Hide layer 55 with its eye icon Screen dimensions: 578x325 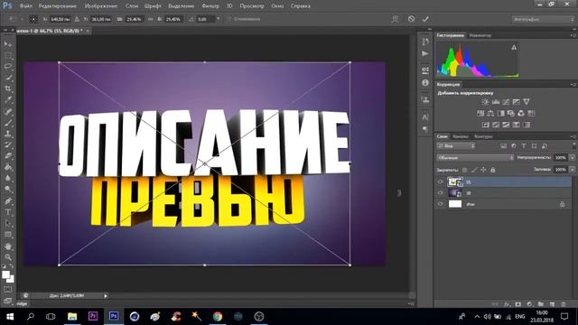pos(440,182)
